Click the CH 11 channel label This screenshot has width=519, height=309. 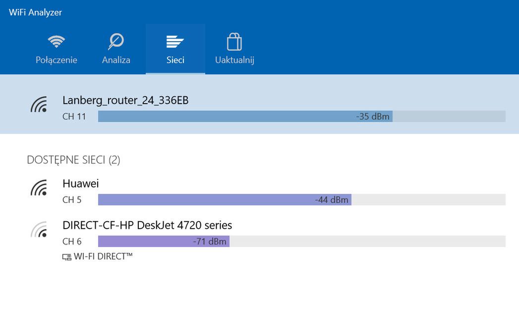pos(74,117)
